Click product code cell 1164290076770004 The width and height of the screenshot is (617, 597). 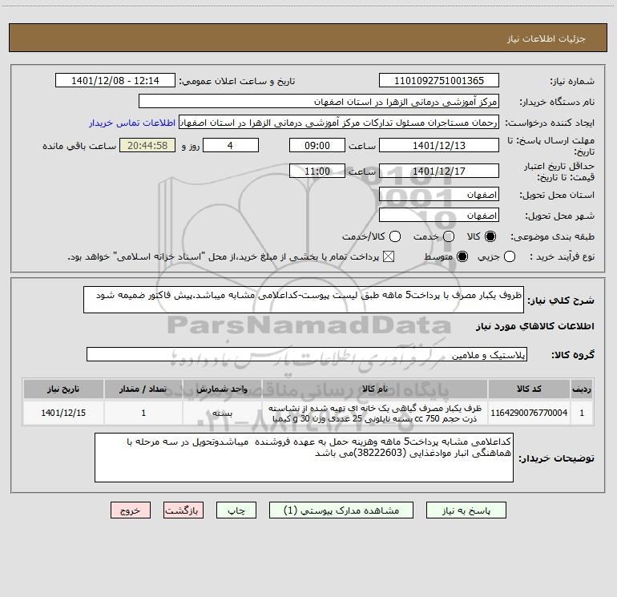(x=529, y=413)
